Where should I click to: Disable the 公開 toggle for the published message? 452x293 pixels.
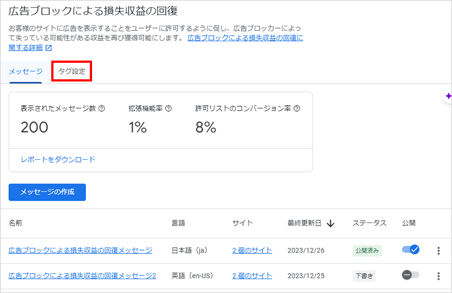click(411, 249)
